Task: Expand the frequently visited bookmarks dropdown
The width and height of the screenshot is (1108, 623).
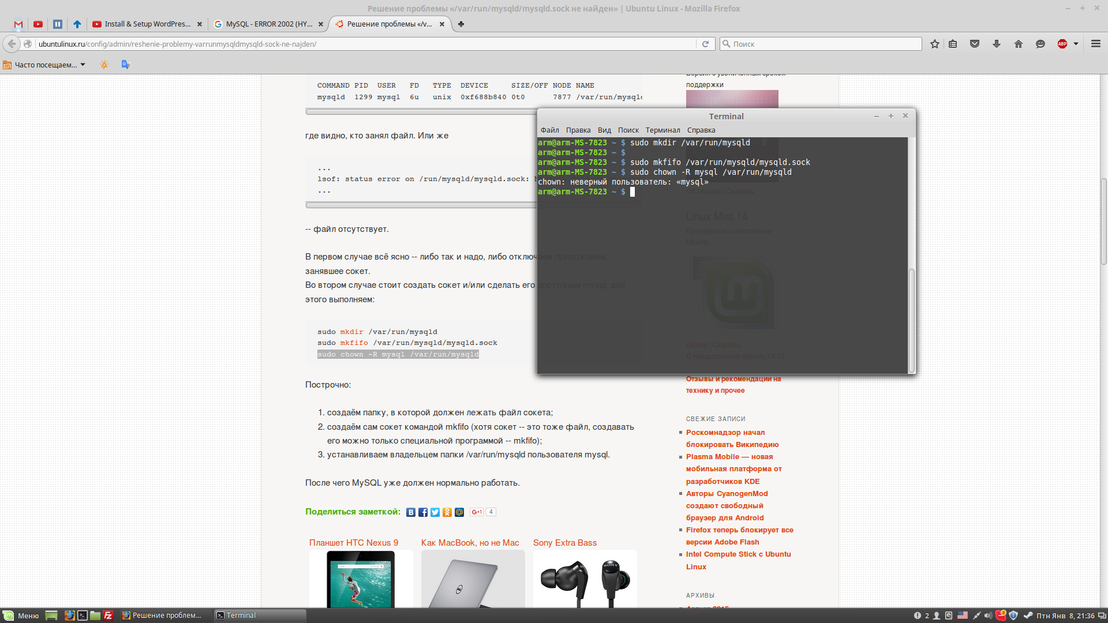Action: [83, 65]
